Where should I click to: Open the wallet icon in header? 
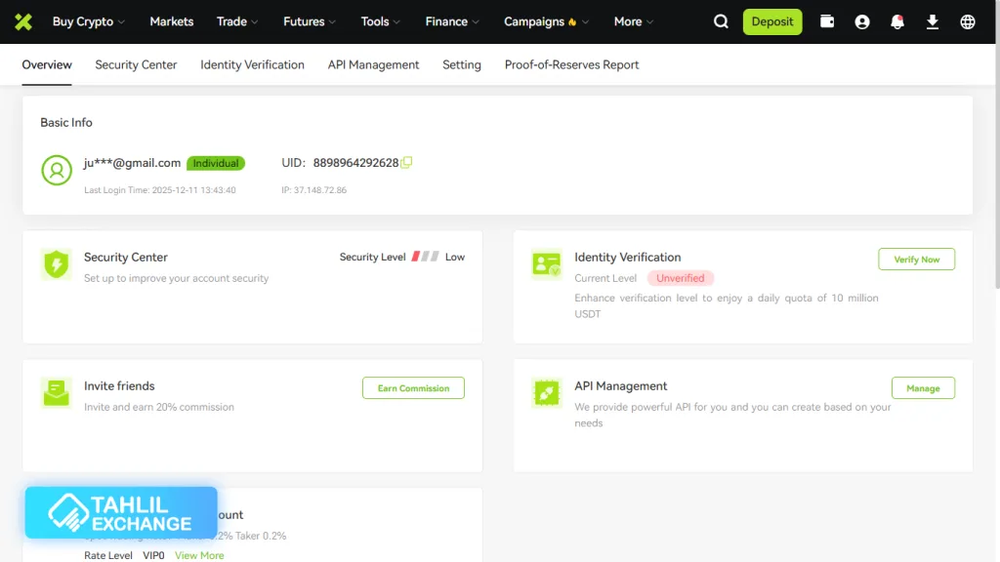(x=827, y=21)
